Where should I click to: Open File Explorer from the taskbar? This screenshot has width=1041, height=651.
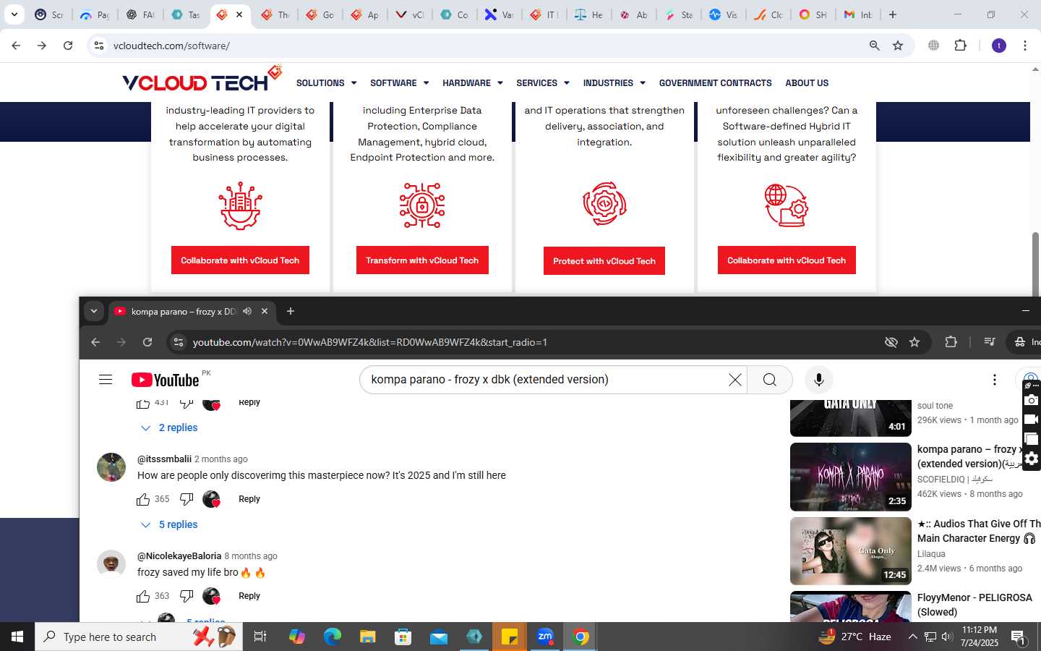[x=368, y=637]
